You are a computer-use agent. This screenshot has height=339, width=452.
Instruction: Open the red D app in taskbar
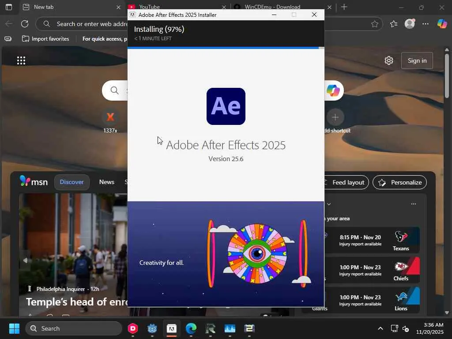point(132,328)
